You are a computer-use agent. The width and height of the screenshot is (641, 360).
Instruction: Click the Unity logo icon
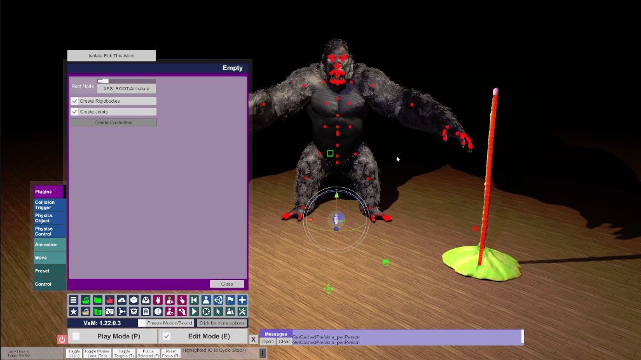click(x=218, y=300)
